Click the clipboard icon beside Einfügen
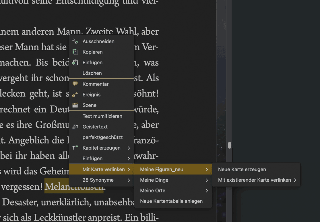The height and width of the screenshot is (222, 320). pyautogui.click(x=75, y=62)
